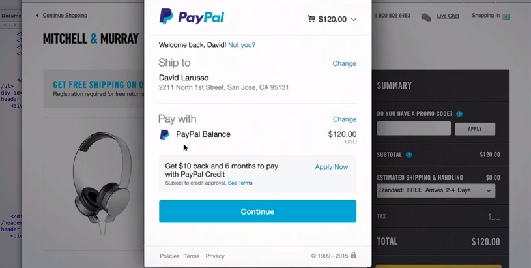531x268 pixels.
Task: Click the Apply Now PayPal Credit link
Action: coord(331,167)
